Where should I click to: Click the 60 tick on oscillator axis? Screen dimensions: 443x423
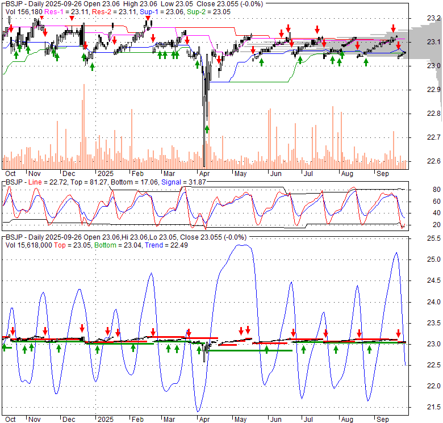coord(437,202)
